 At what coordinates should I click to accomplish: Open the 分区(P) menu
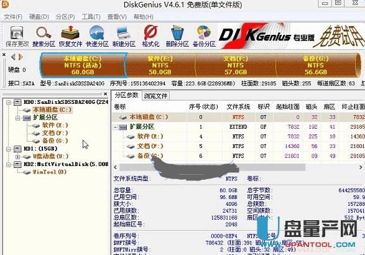(65, 17)
